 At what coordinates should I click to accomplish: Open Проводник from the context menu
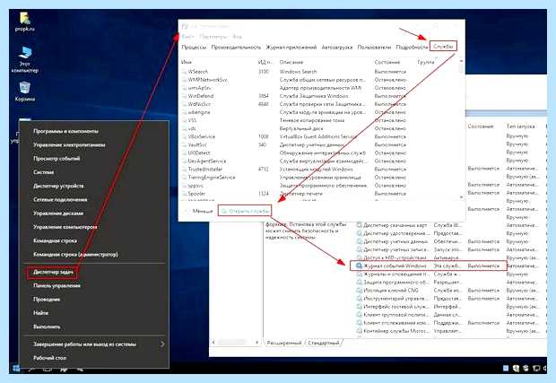[47, 300]
